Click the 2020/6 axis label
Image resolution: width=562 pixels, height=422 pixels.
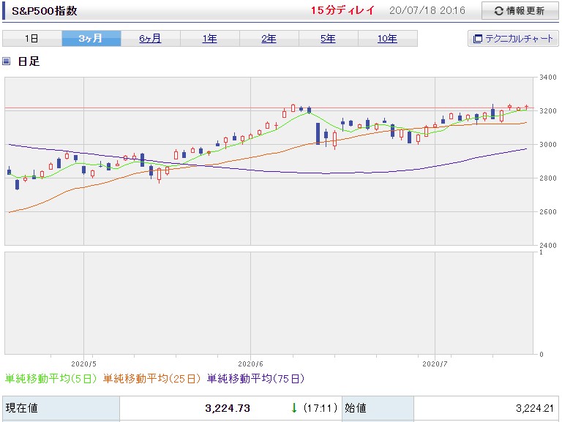(250, 364)
